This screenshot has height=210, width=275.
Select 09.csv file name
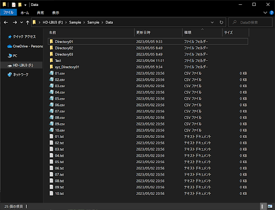point(60,124)
